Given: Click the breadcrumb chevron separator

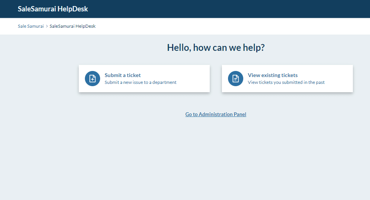Looking at the screenshot, I should pyautogui.click(x=47, y=26).
